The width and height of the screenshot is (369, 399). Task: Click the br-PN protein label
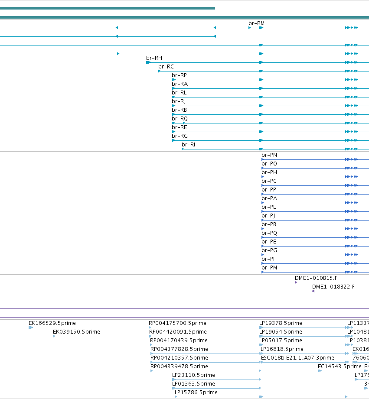coord(269,155)
